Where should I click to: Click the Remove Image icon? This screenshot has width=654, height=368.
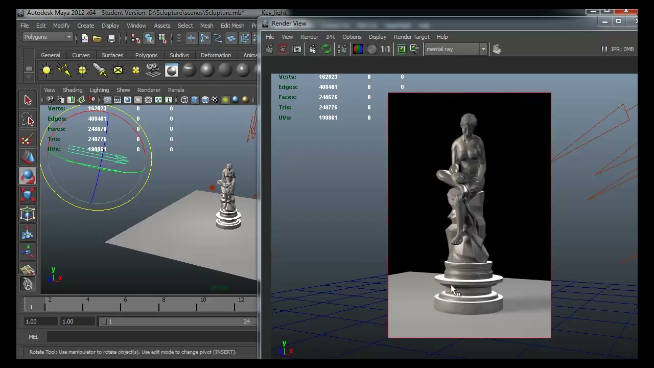click(x=415, y=49)
